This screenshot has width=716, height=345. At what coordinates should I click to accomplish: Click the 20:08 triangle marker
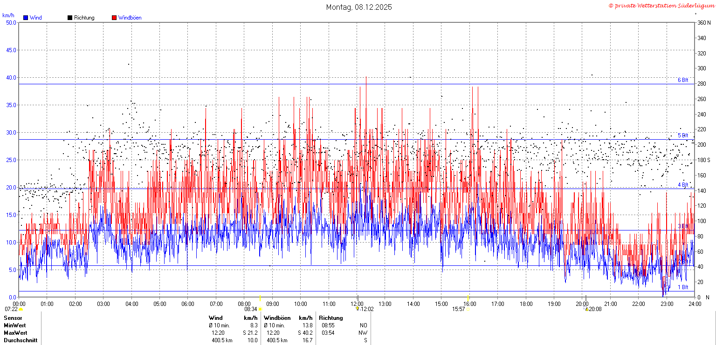(x=587, y=308)
